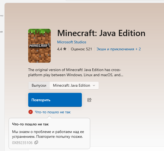
Task: Click the Minecraft dirt block cover thumbnail
Action: coord(39,46)
